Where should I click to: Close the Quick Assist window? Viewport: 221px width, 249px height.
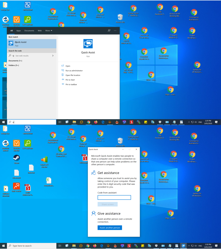pyautogui.click(x=136, y=149)
